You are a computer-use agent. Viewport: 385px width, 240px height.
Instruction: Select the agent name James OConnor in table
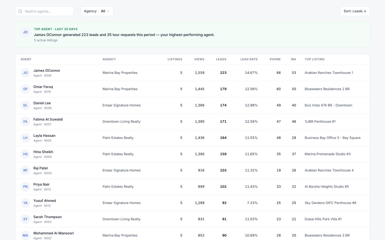pyautogui.click(x=47, y=70)
